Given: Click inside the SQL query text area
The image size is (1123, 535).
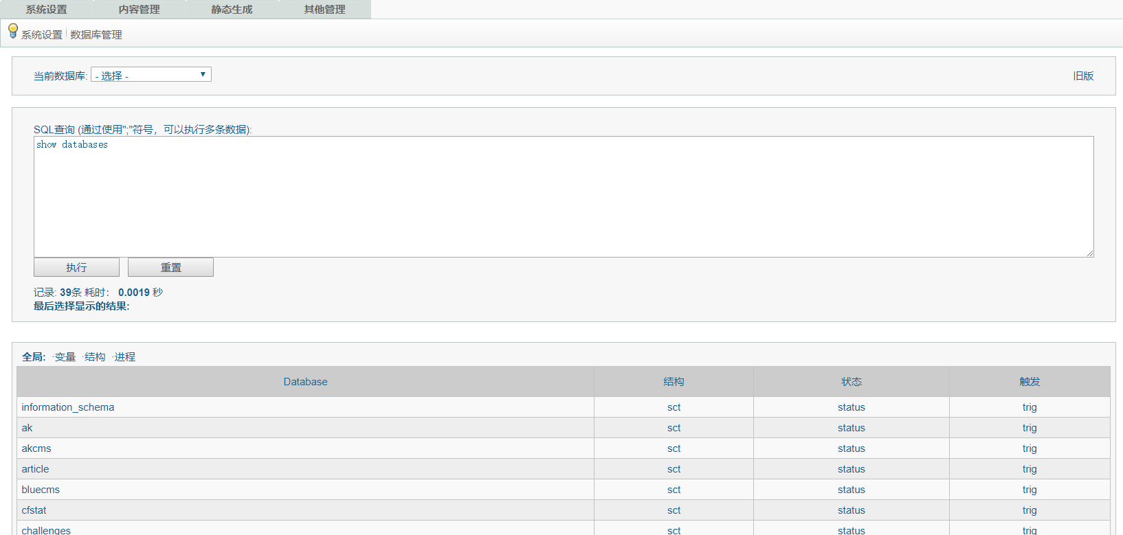Looking at the screenshot, I should (x=564, y=196).
